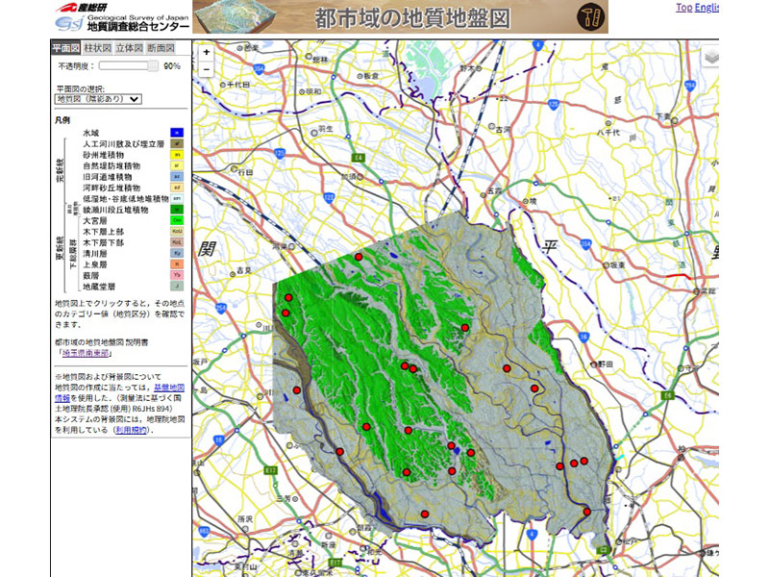Image resolution: width=769 pixels, height=577 pixels.
Task: Click the 不透明度 opacity slider
Action: pos(128,66)
